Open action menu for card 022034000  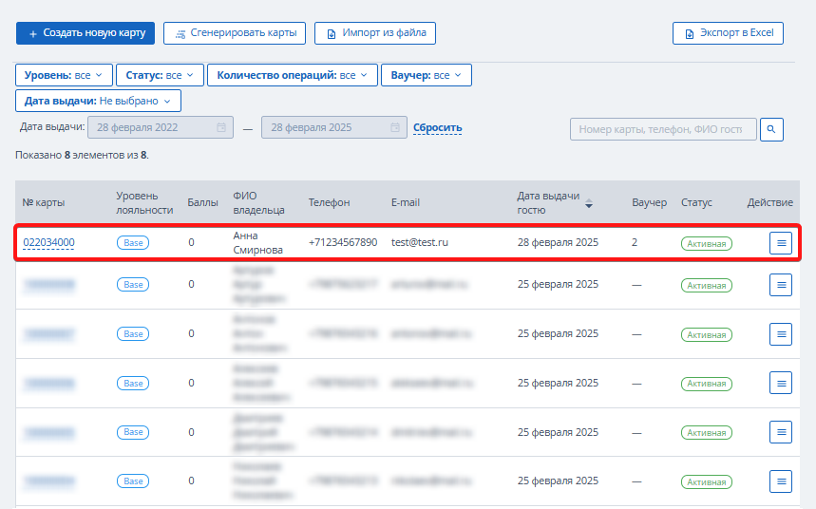tap(781, 243)
